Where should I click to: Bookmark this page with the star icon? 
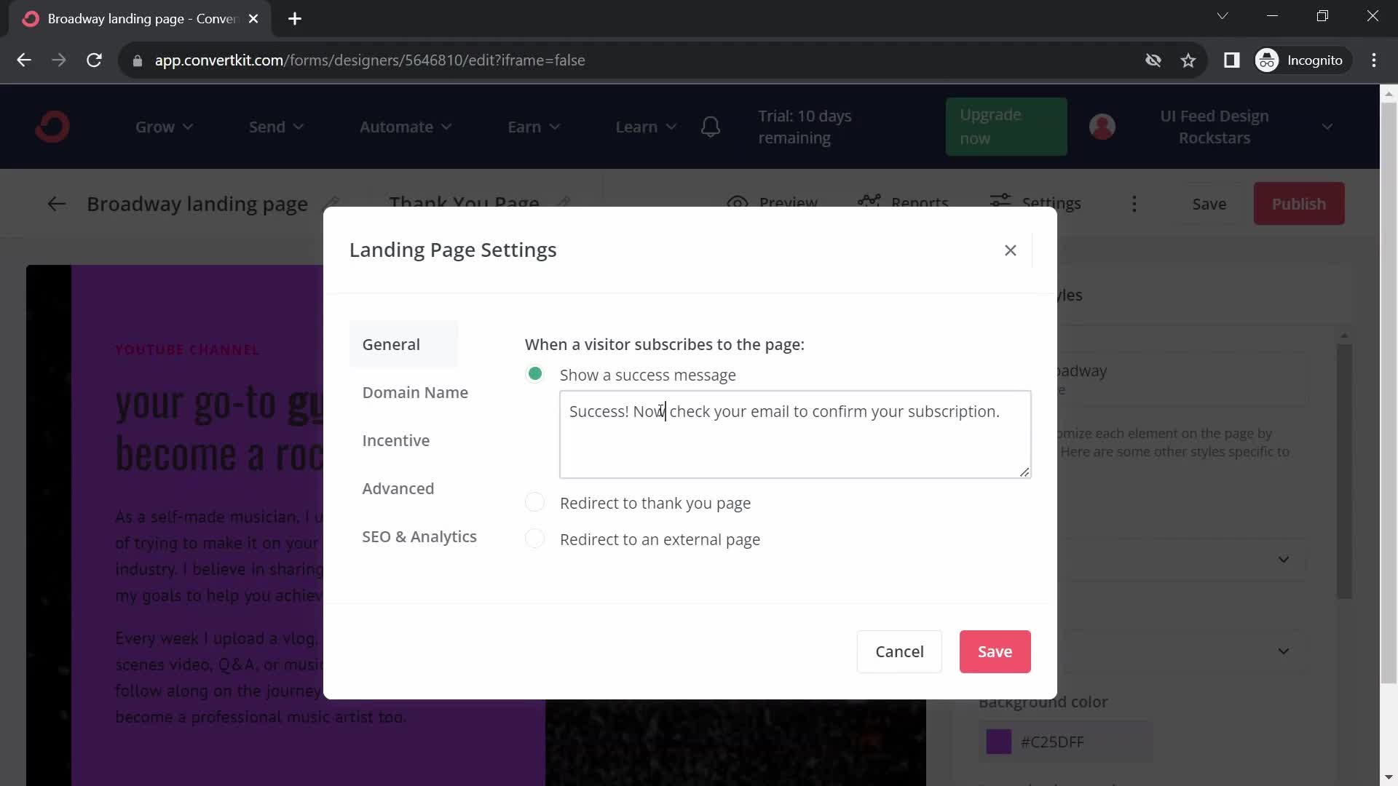[1188, 60]
